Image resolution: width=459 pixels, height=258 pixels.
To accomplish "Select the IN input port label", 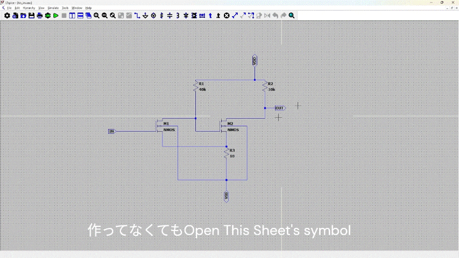I will click(x=112, y=131).
